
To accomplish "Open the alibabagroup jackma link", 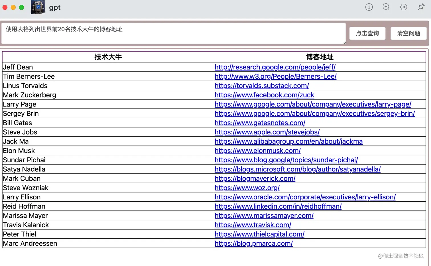I will point(288,142).
